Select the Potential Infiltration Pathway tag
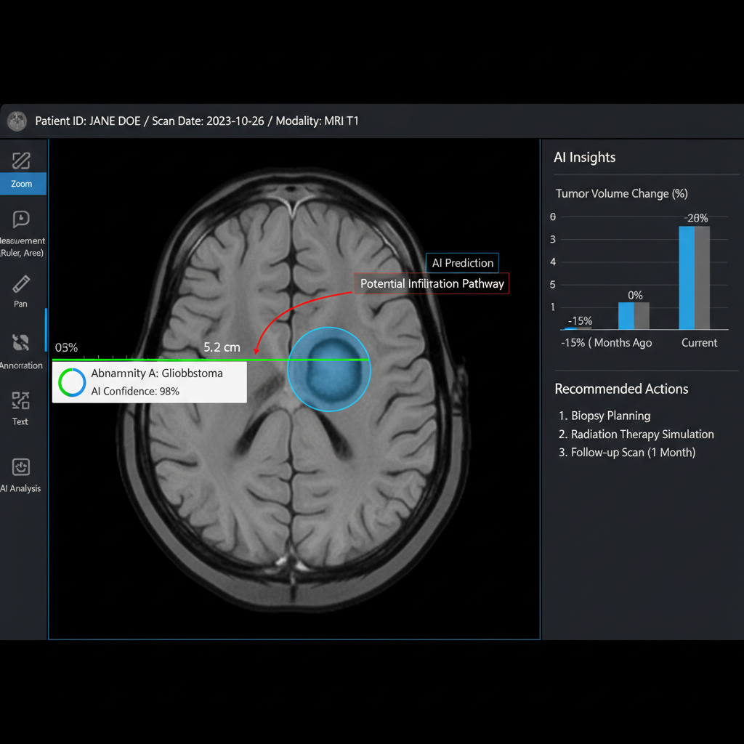Image resolution: width=744 pixels, height=744 pixels. 432,283
